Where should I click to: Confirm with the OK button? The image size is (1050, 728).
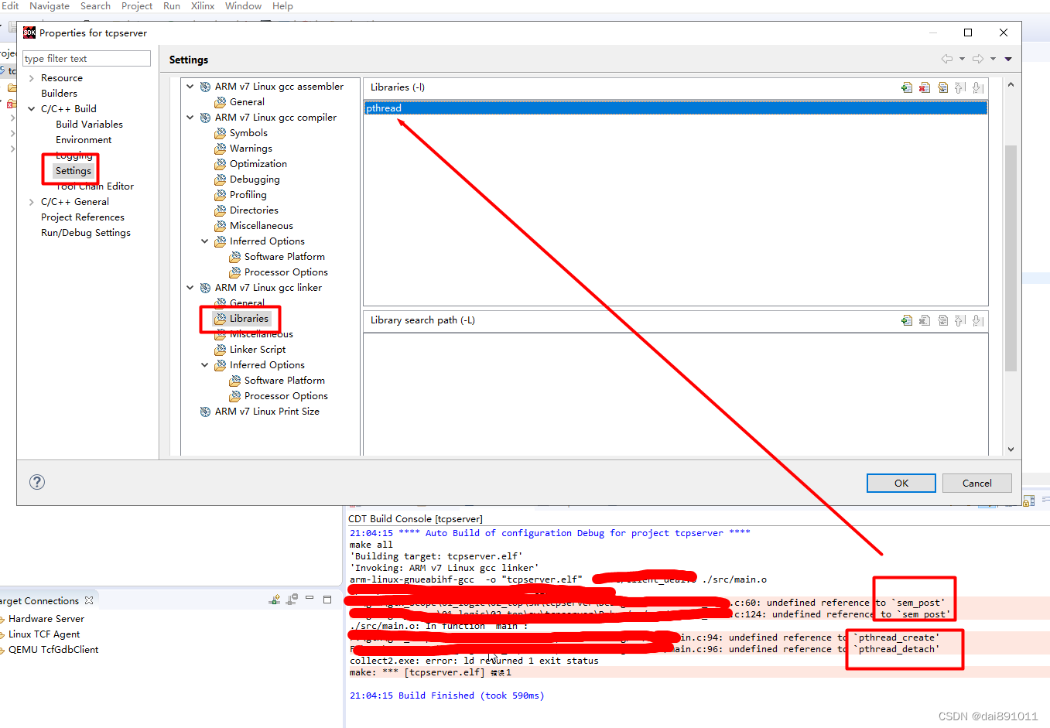click(x=901, y=483)
